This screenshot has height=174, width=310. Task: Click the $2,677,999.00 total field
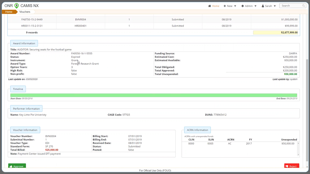click(x=275, y=33)
